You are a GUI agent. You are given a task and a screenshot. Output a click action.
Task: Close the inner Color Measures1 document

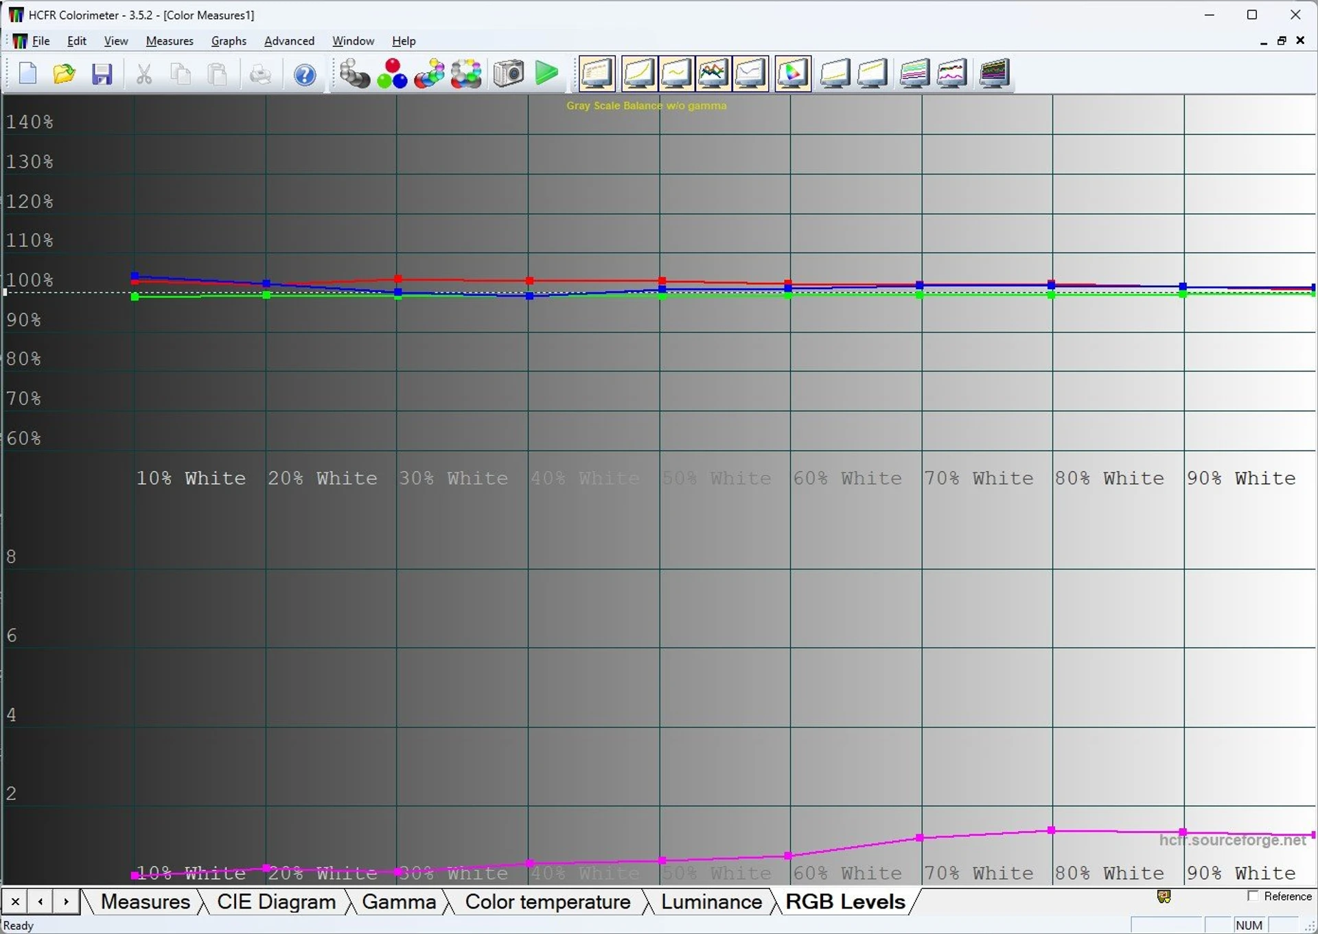click(x=1300, y=41)
